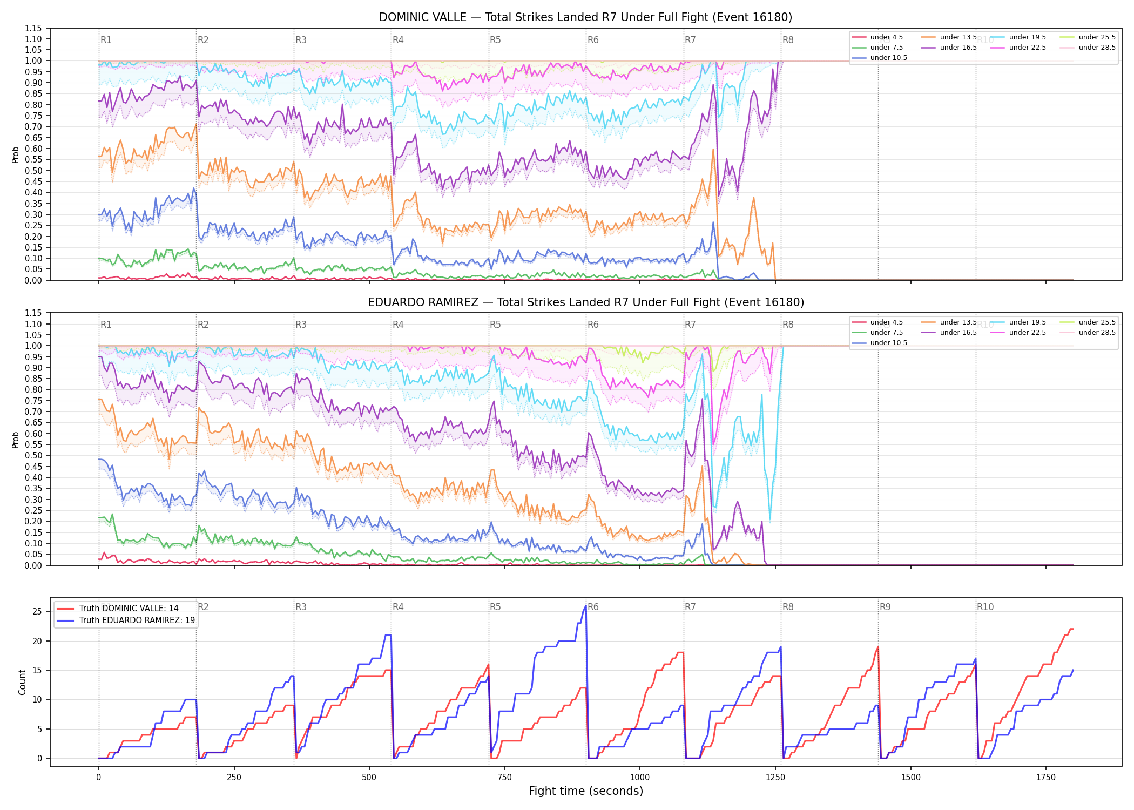Click the 1750 tick on bottom x-axis
This screenshot has width=1134, height=810.
pyautogui.click(x=1046, y=778)
